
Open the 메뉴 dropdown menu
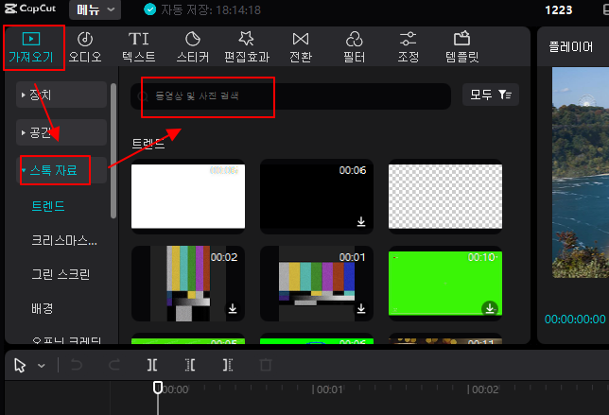tap(96, 9)
